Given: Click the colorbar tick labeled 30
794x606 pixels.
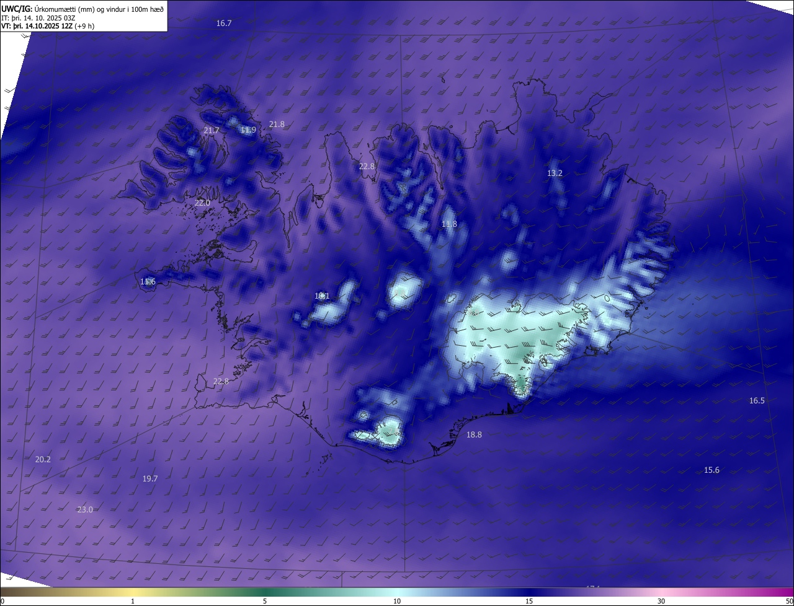Looking at the screenshot, I should [661, 601].
